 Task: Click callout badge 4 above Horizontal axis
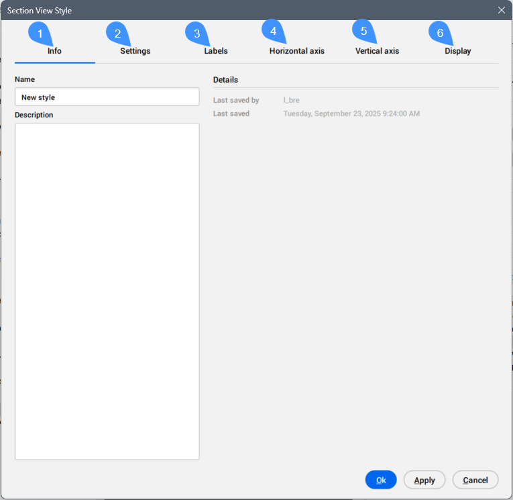pos(273,31)
